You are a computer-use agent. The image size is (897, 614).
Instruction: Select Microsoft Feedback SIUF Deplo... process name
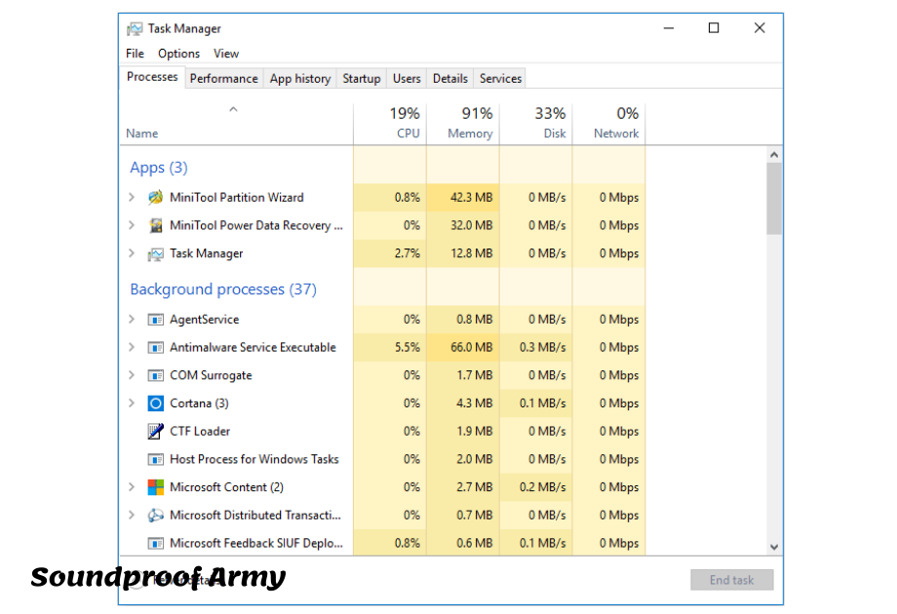point(256,544)
